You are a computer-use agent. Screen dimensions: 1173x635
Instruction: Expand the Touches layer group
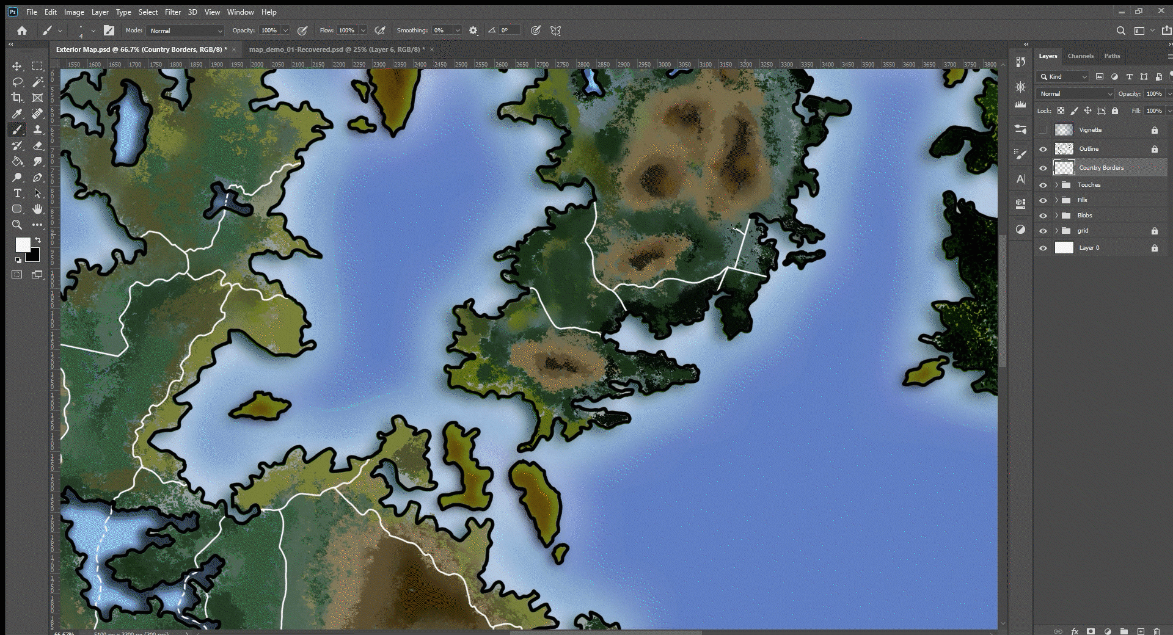coord(1056,184)
